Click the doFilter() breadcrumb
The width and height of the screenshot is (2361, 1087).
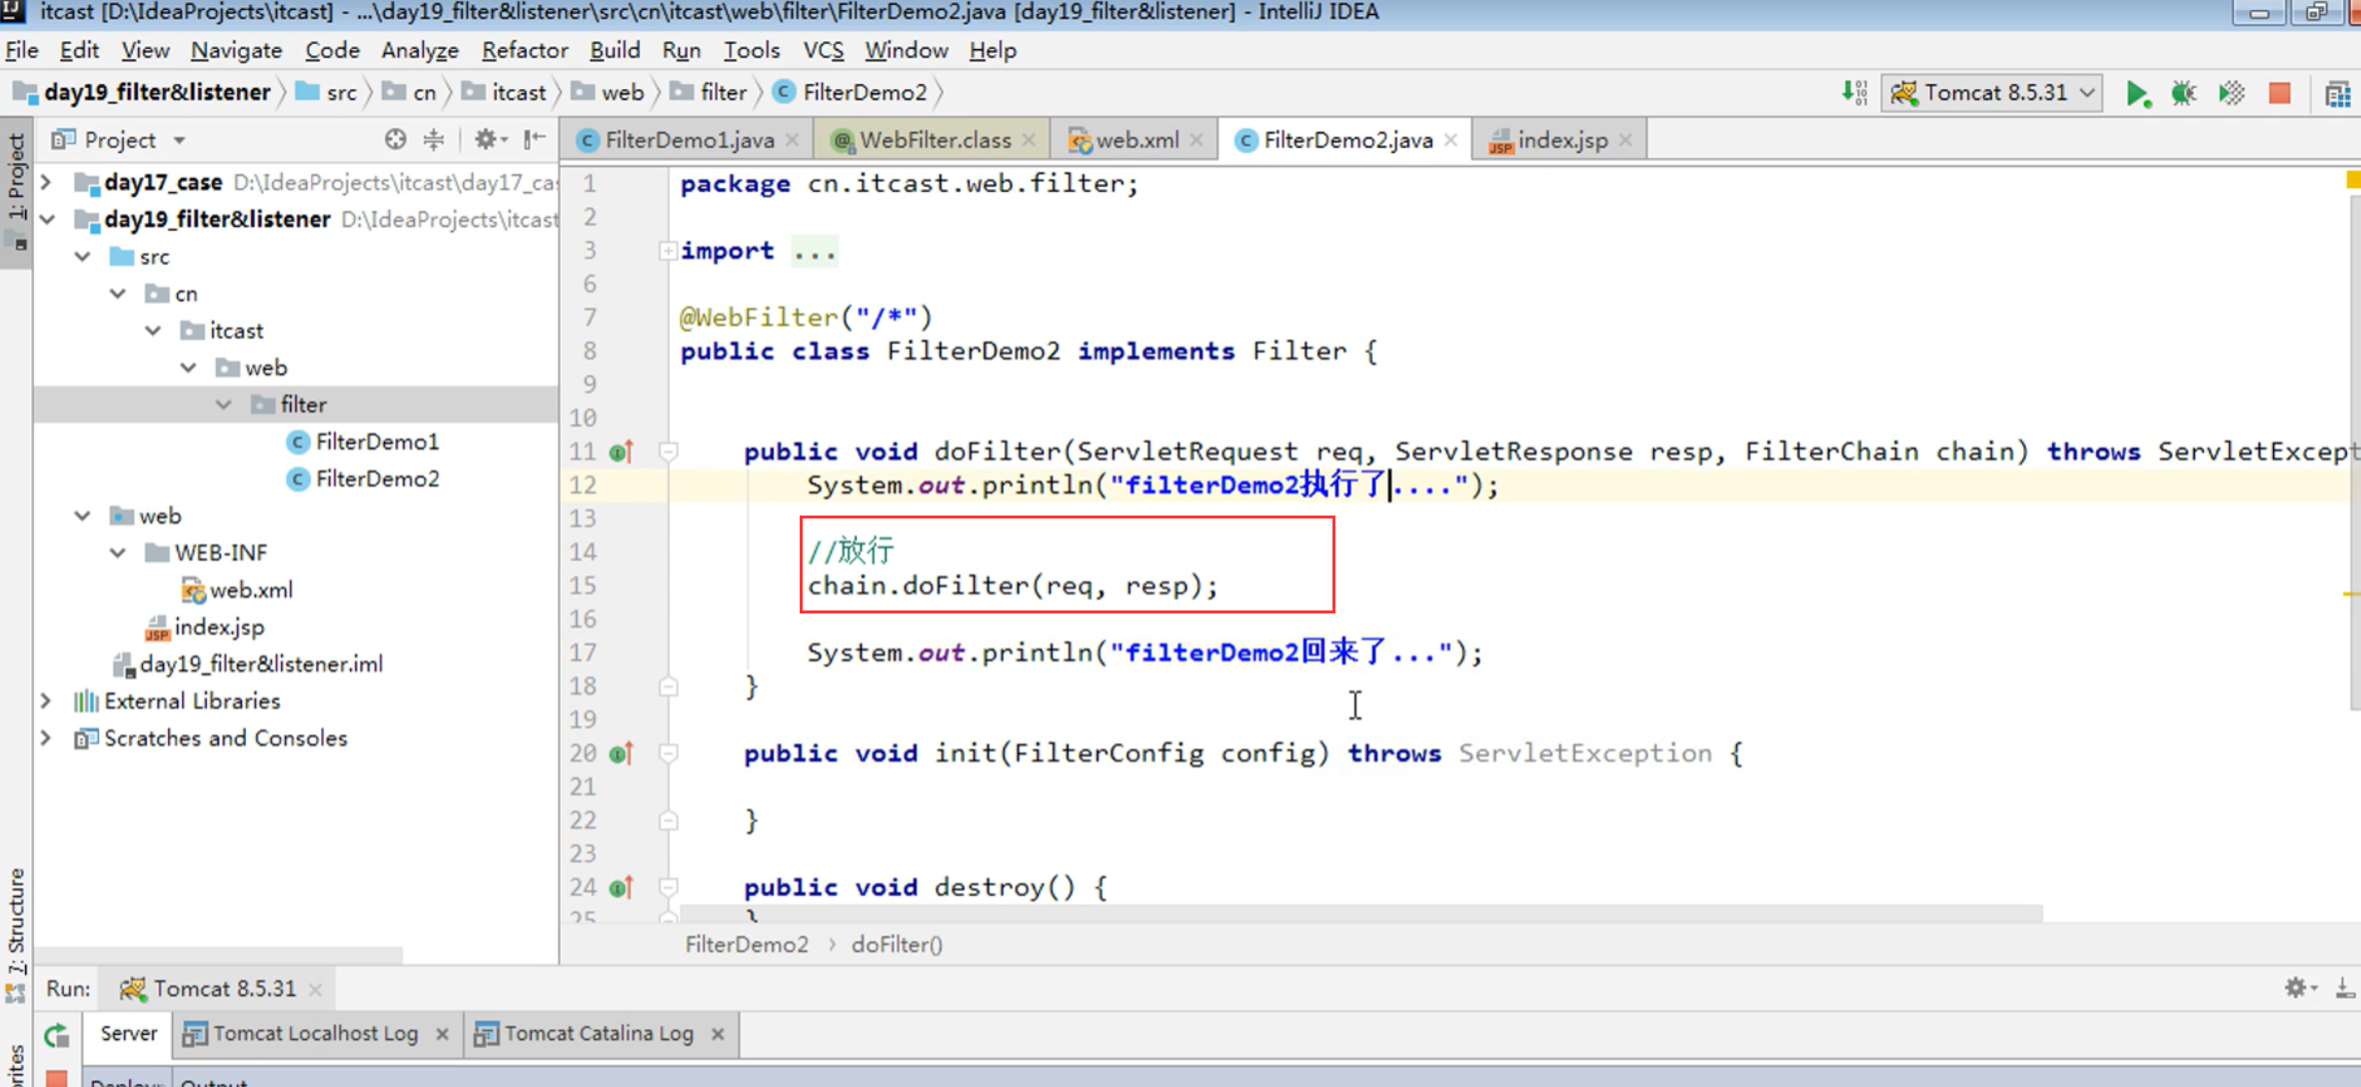[897, 944]
